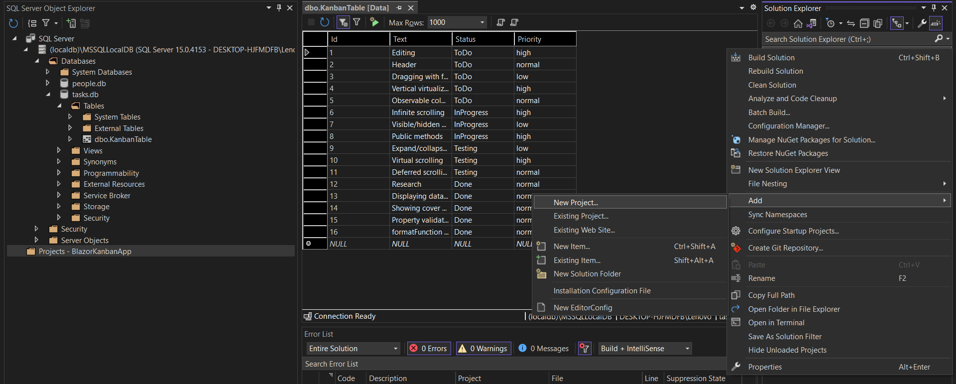Select Rebuild Solution in the context menu
956x384 pixels.
(775, 71)
